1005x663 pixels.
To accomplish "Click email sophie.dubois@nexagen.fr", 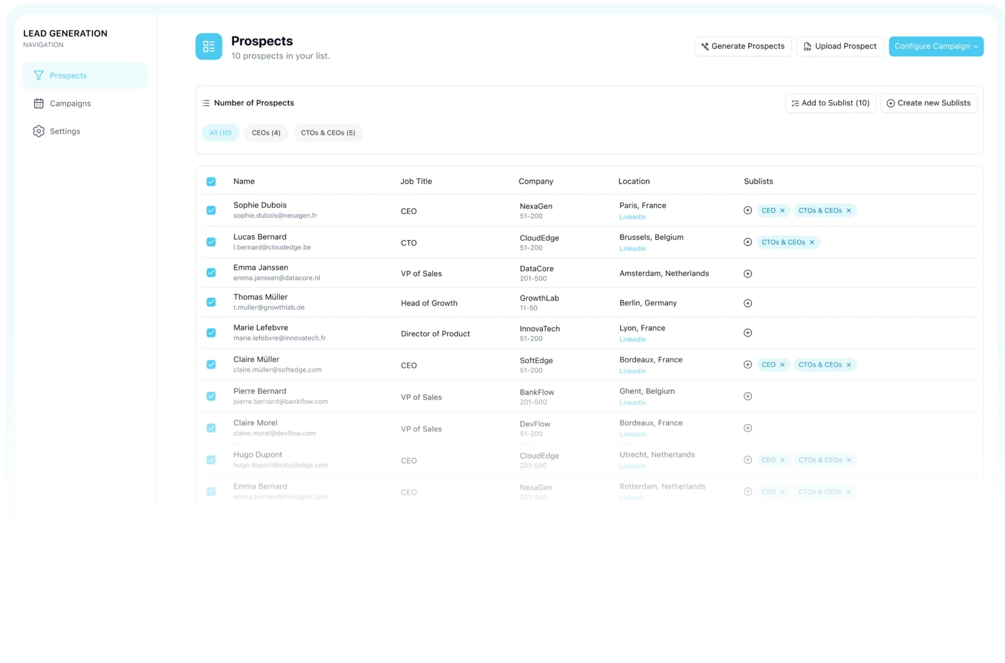I will [x=275, y=216].
